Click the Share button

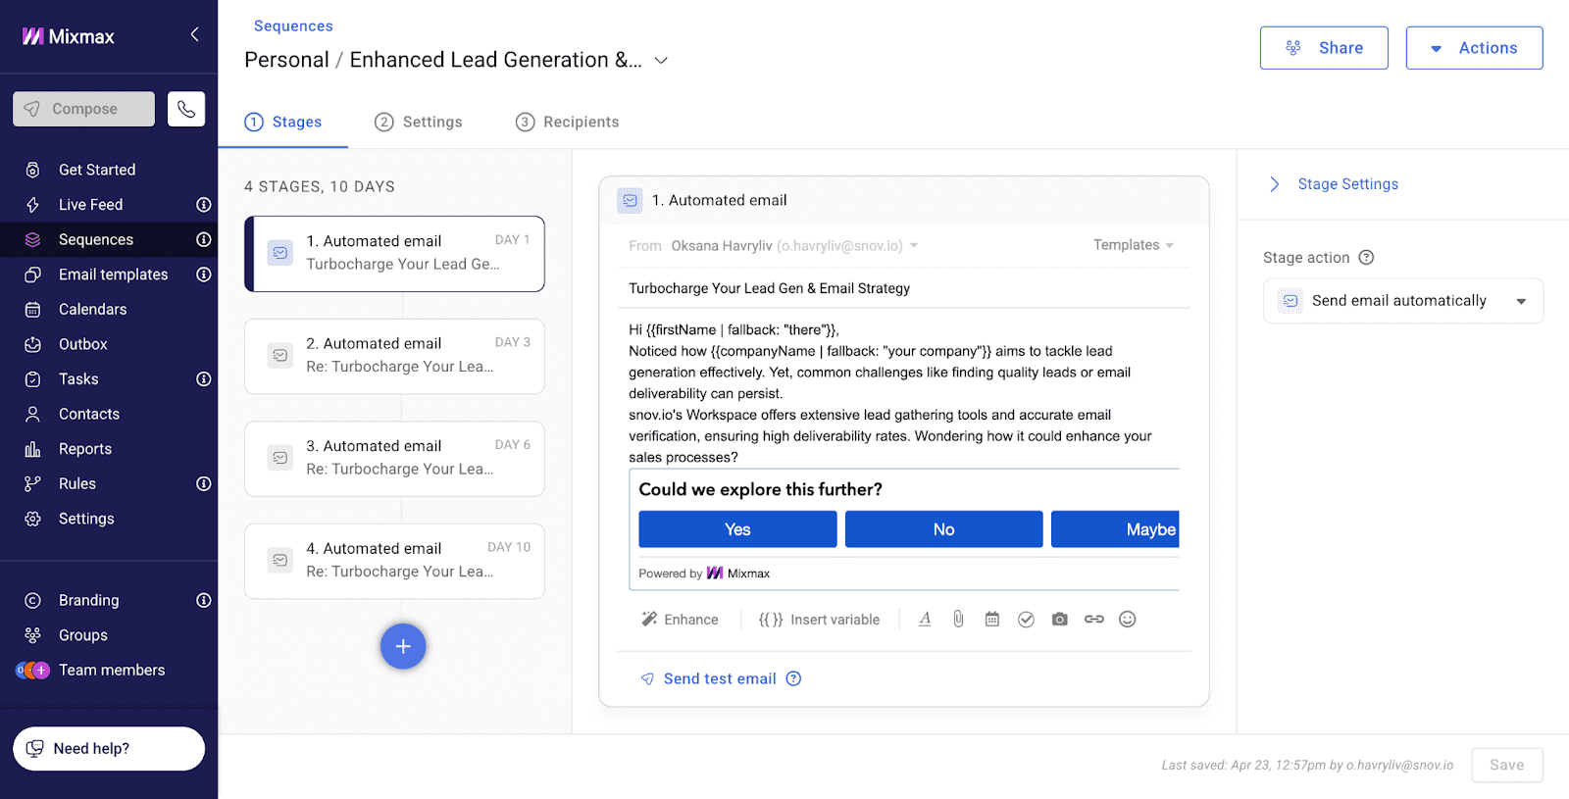(1323, 48)
